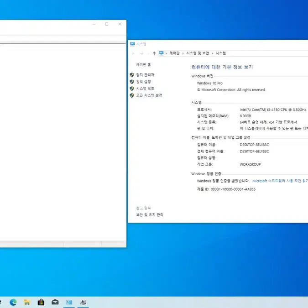Open 장치 관리자 (Device Manager)
The height and width of the screenshot is (308, 308).
click(x=145, y=75)
